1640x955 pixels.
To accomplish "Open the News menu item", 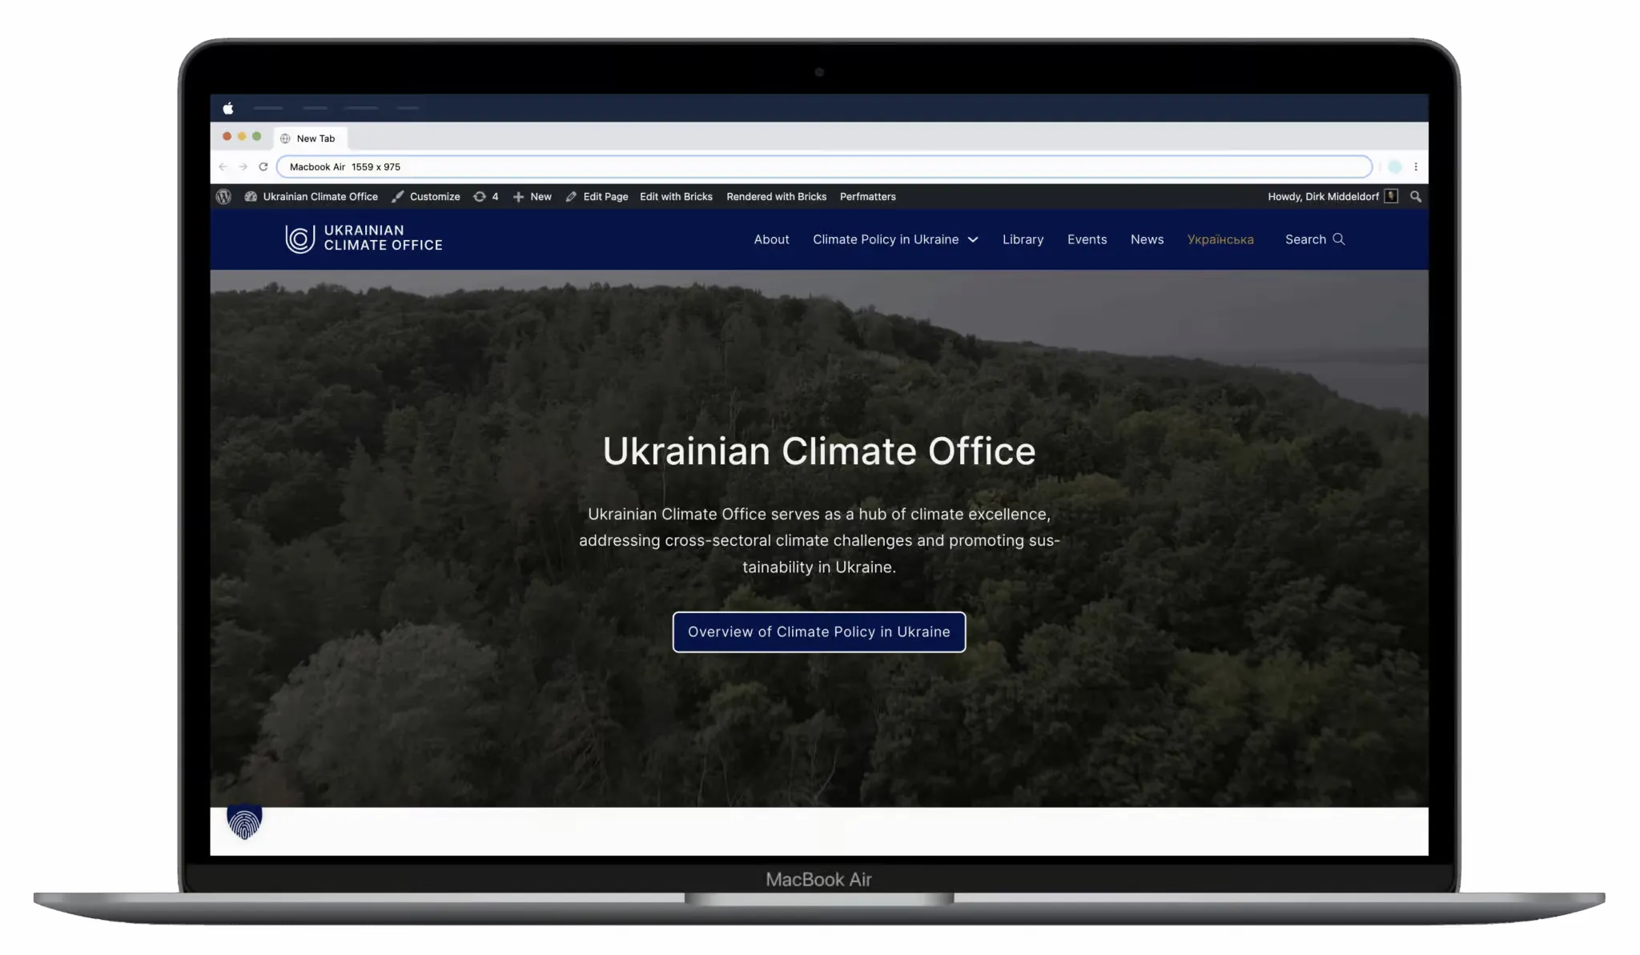I will (1147, 239).
